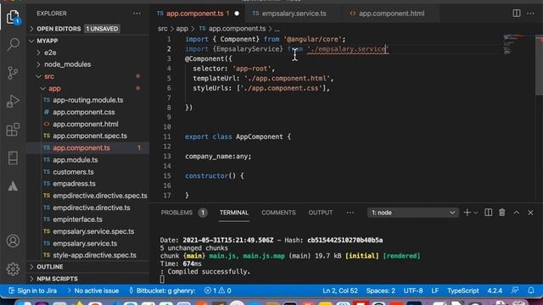Expand OPEN EDITORS section
The width and height of the screenshot is (543, 305).
tap(88, 29)
